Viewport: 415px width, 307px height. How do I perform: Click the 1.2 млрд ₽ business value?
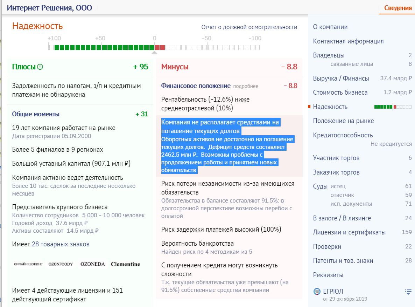[x=398, y=93]
